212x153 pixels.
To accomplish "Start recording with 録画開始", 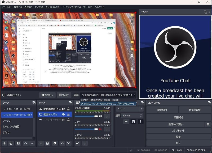I will [178, 117].
